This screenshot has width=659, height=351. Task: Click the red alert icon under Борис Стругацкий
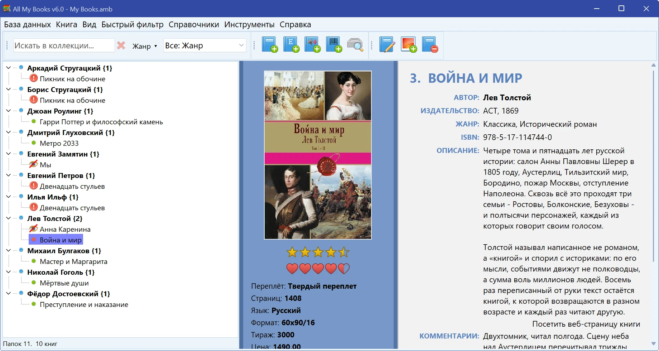tap(34, 100)
